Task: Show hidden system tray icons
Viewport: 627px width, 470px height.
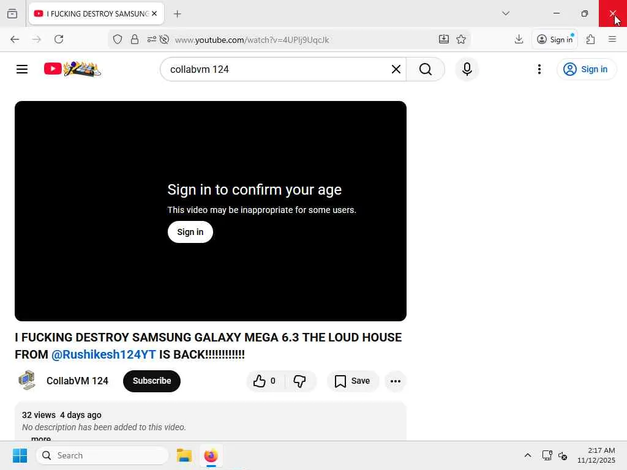Action: click(527, 455)
